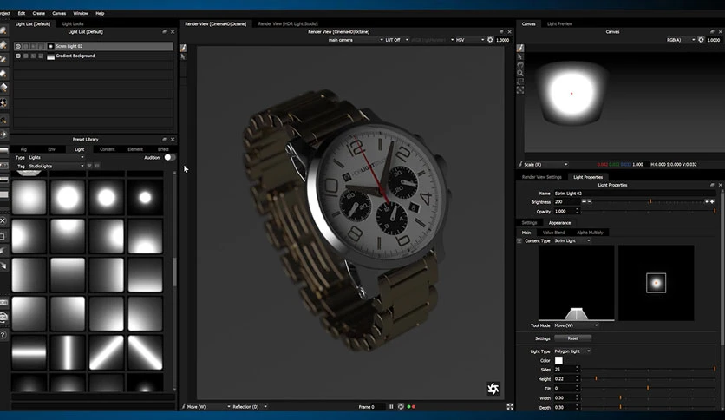
Task: Open the Window menu
Action: 81,13
